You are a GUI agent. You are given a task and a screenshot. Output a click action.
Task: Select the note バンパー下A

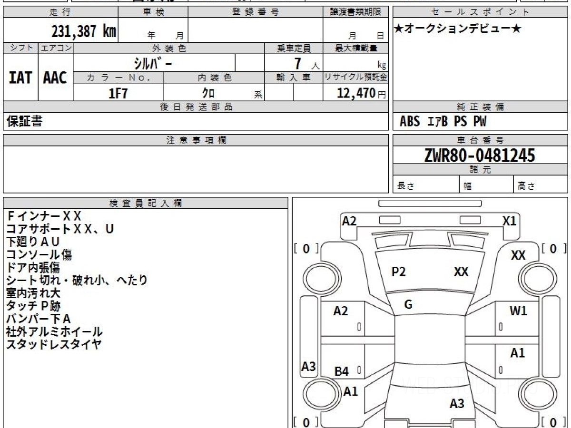(39, 319)
